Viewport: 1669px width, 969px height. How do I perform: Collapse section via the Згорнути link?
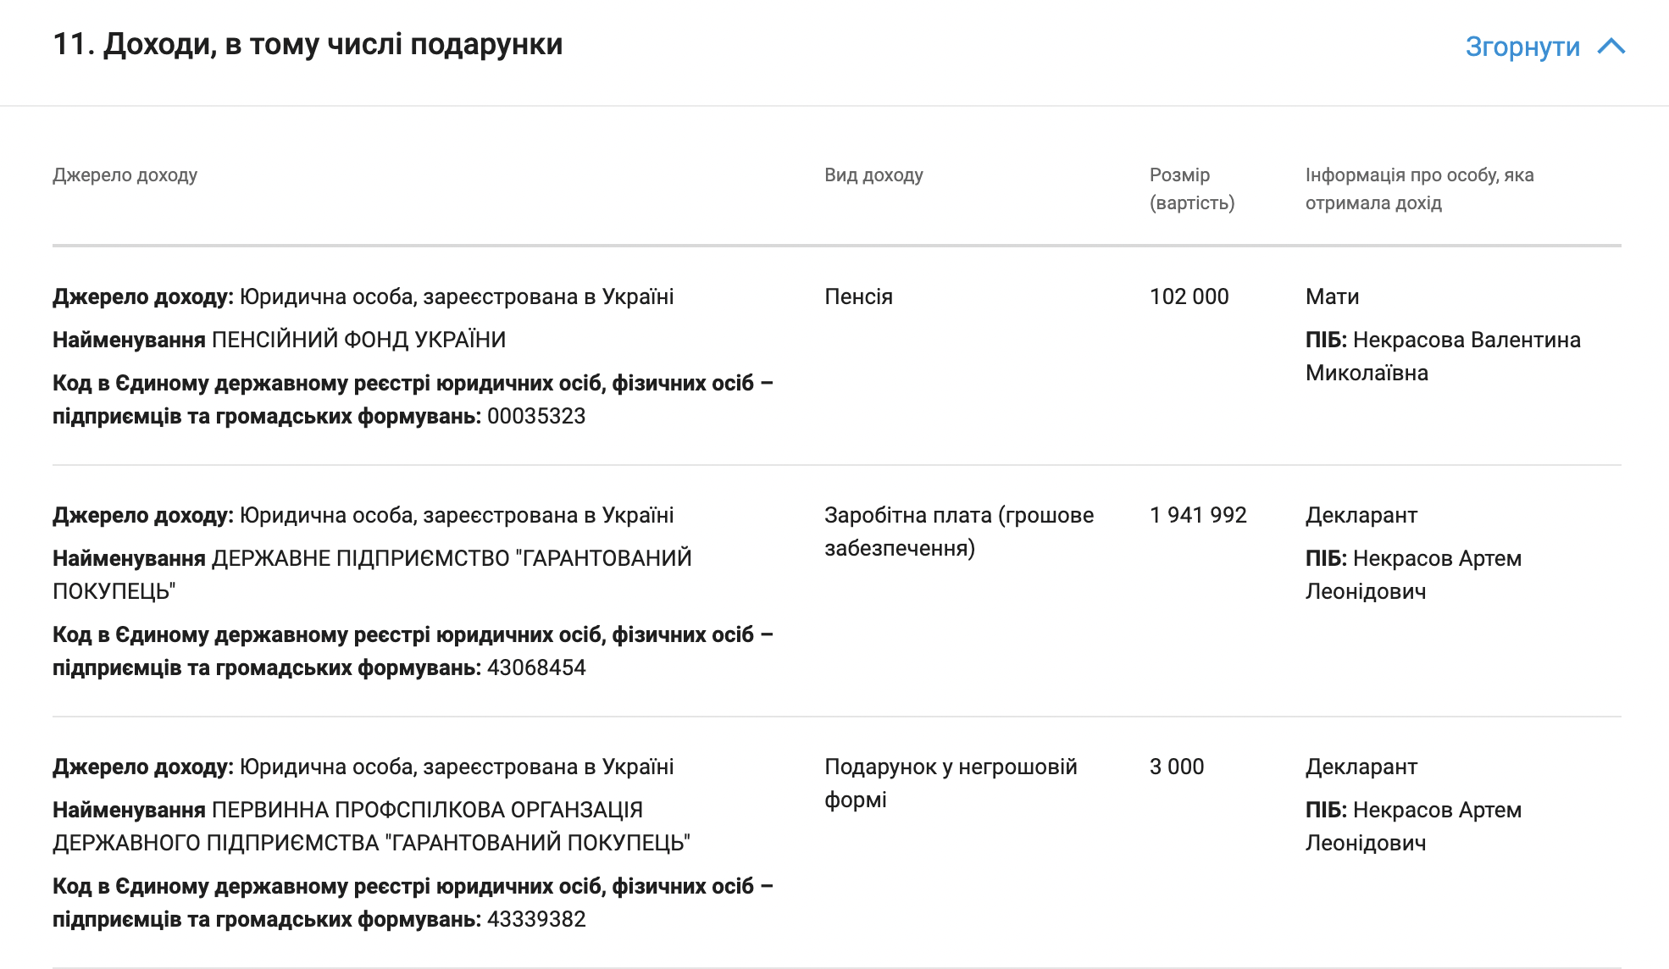point(1522,47)
